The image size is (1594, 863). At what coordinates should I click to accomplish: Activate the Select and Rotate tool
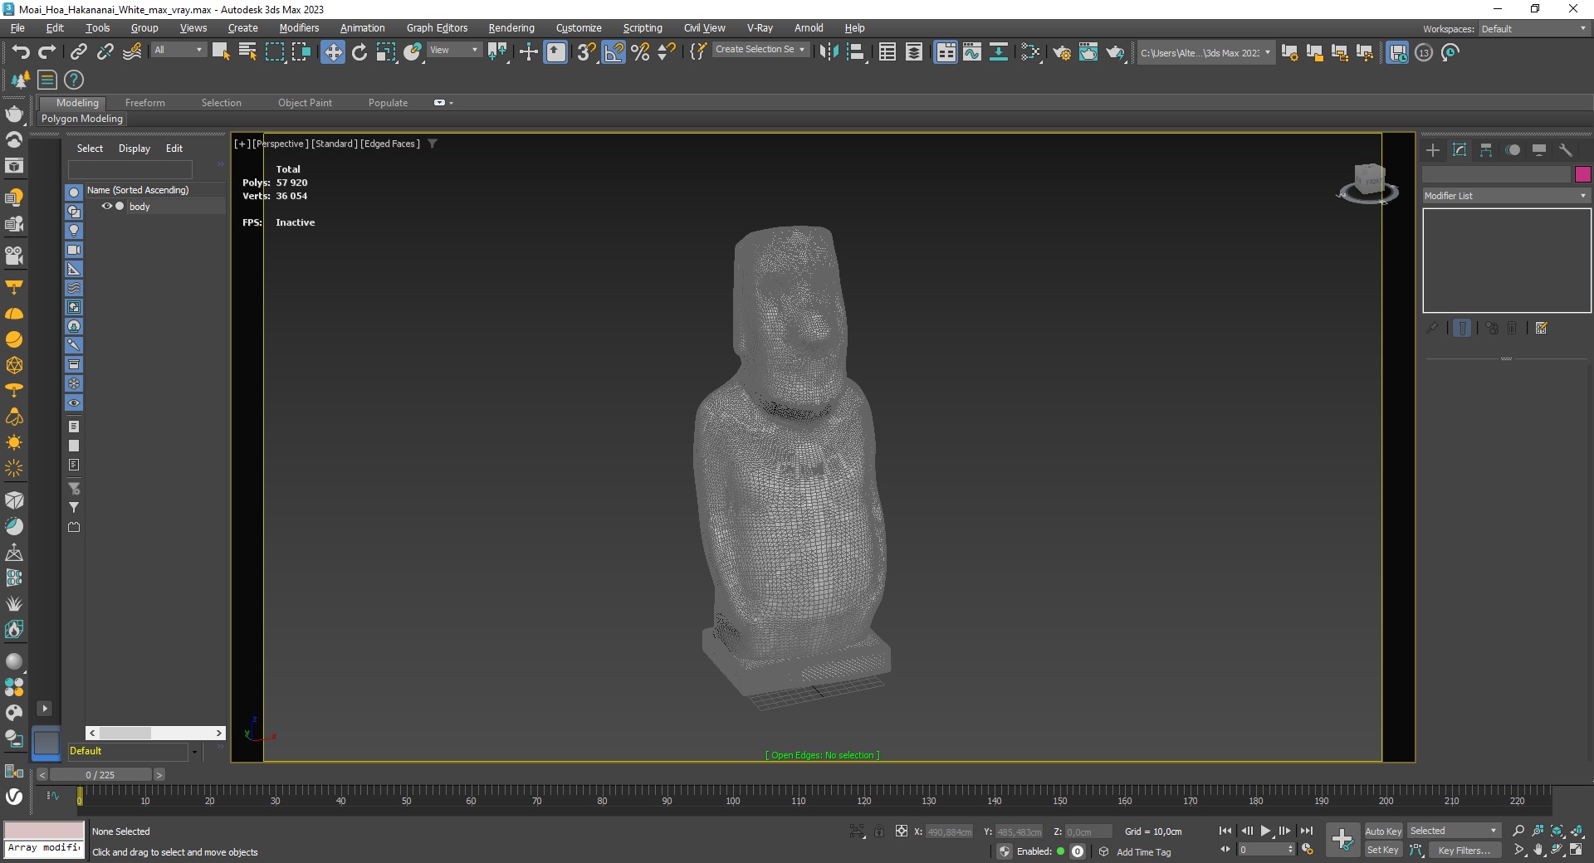tap(359, 52)
